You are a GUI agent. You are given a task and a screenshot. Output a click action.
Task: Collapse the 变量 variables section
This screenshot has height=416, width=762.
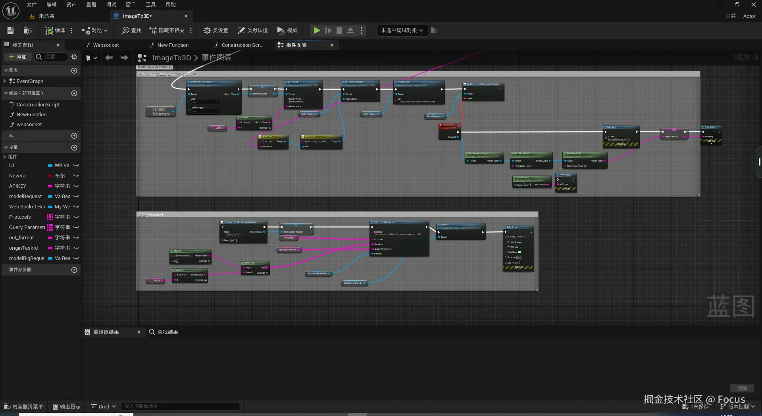(6, 148)
